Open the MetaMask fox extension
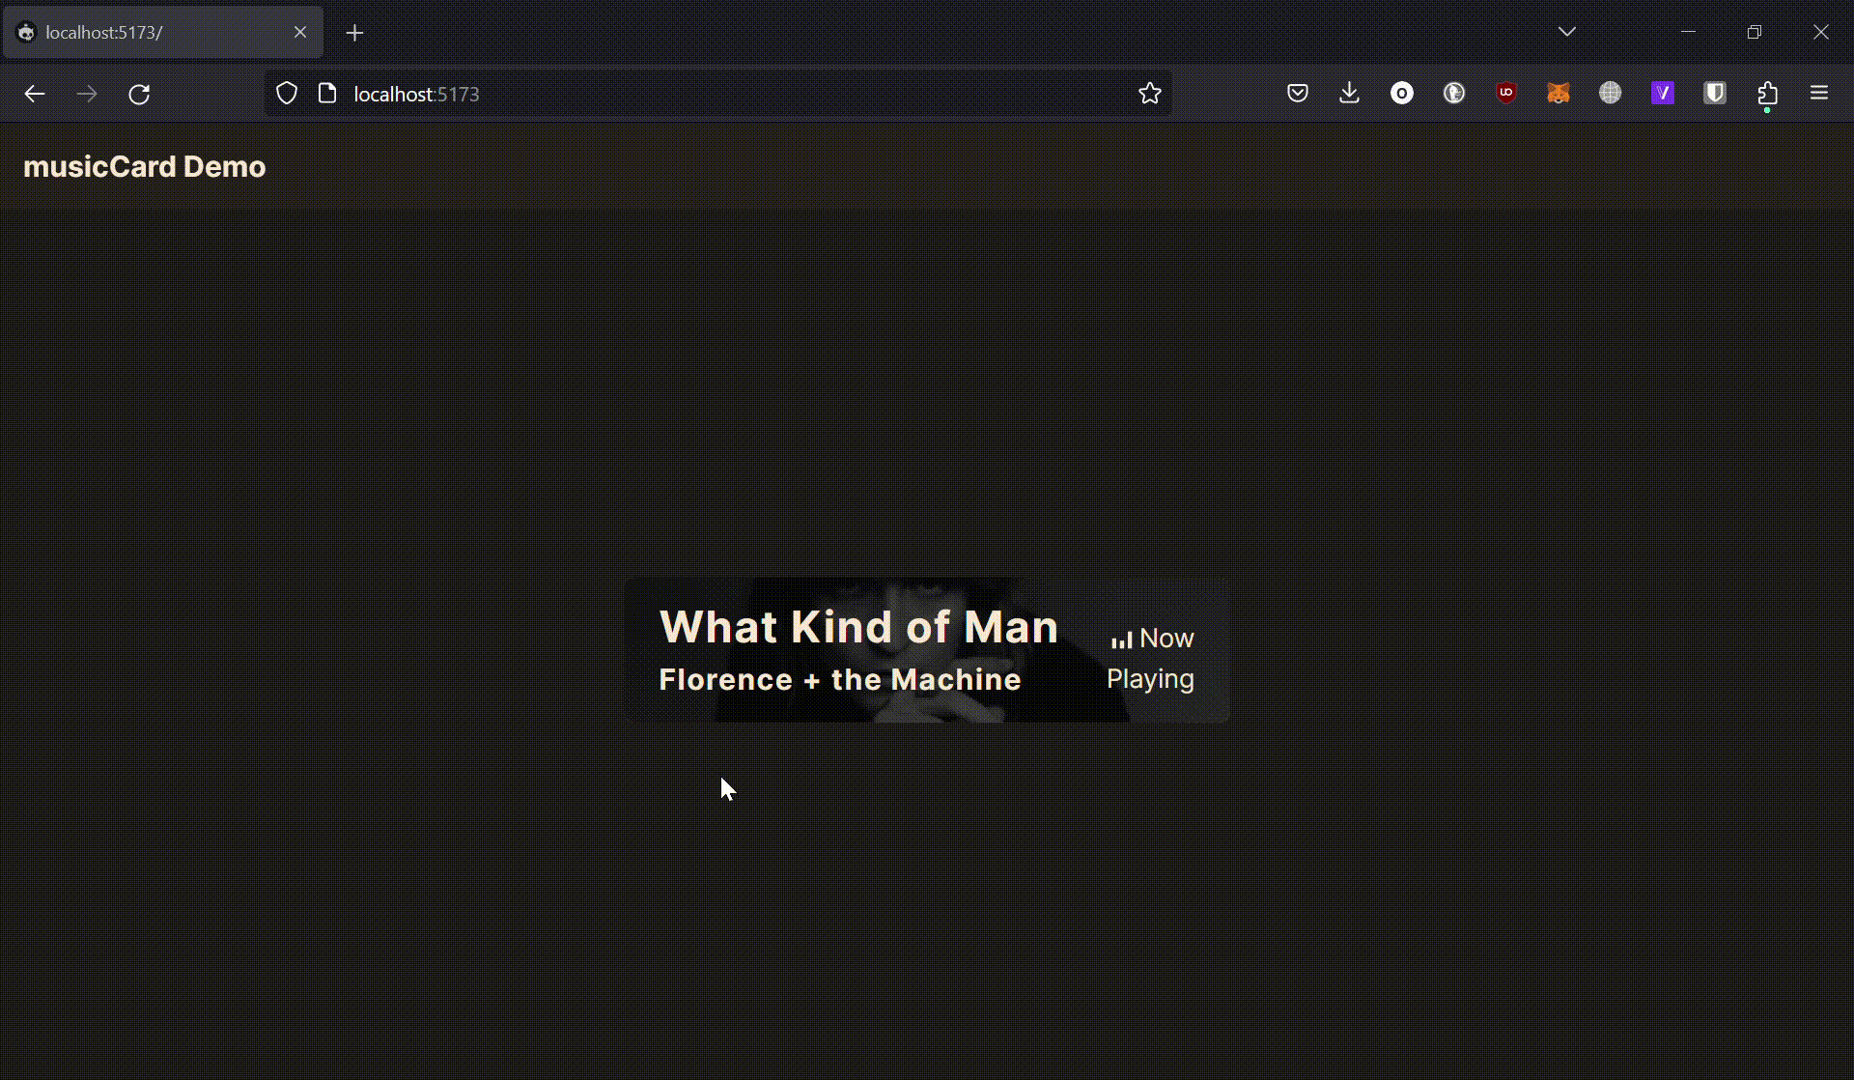 1558,93
